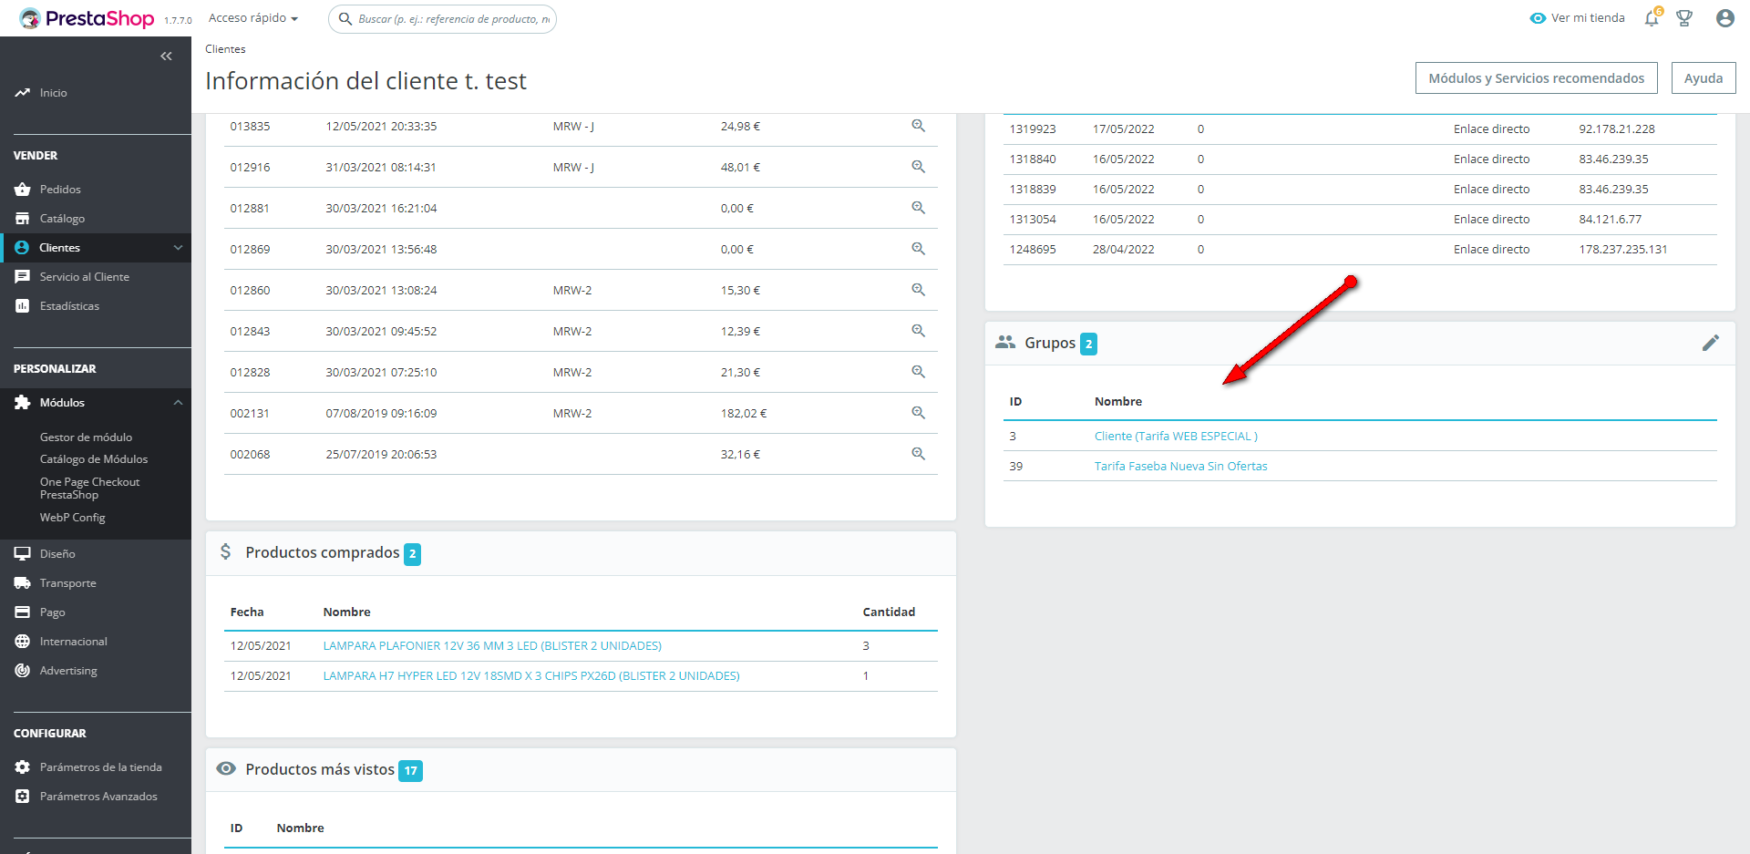Select connection ID 1313054

click(1033, 219)
